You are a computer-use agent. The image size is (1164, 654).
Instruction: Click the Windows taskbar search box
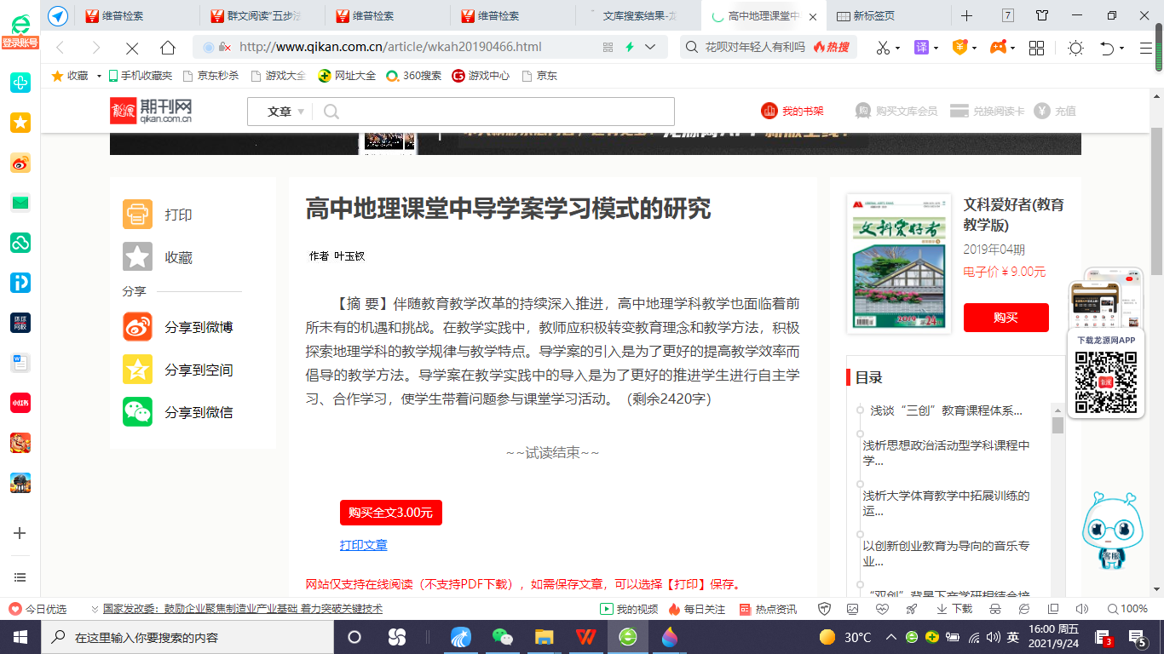tap(187, 637)
